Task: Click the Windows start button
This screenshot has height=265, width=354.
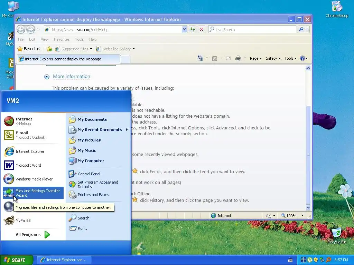Action: tap(16, 260)
